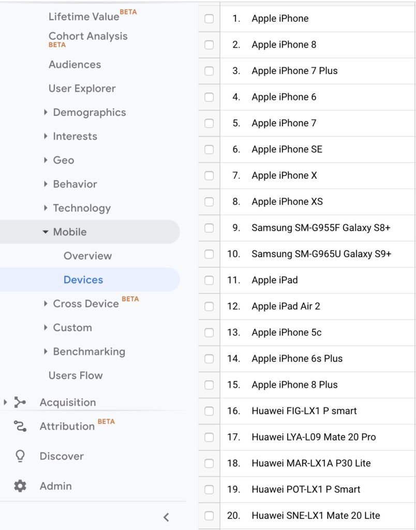Collapse the Mobile section
Screen dimensions: 416x530
46,232
